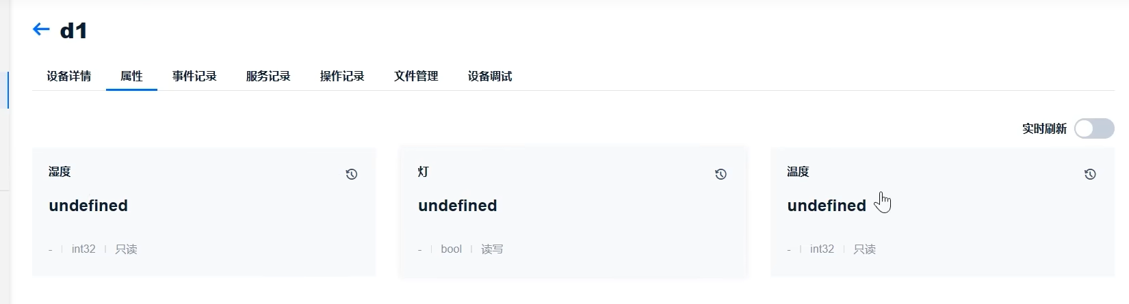Open history for the 温度 property
Screen dimensions: 1129x304
(1090, 174)
